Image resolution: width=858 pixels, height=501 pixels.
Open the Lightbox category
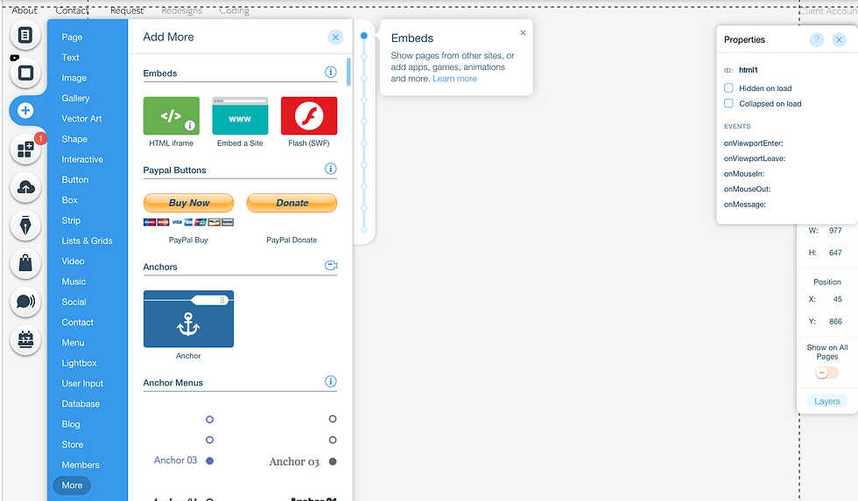79,364
